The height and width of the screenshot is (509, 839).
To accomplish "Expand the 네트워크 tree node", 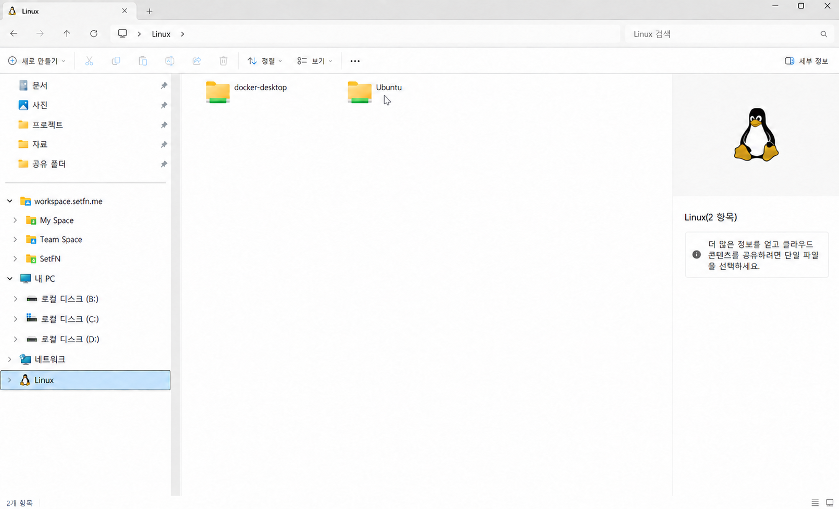I will coord(10,359).
